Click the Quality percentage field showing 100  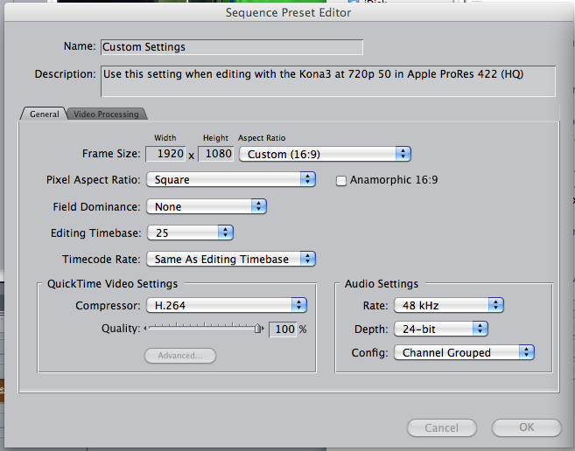click(283, 329)
